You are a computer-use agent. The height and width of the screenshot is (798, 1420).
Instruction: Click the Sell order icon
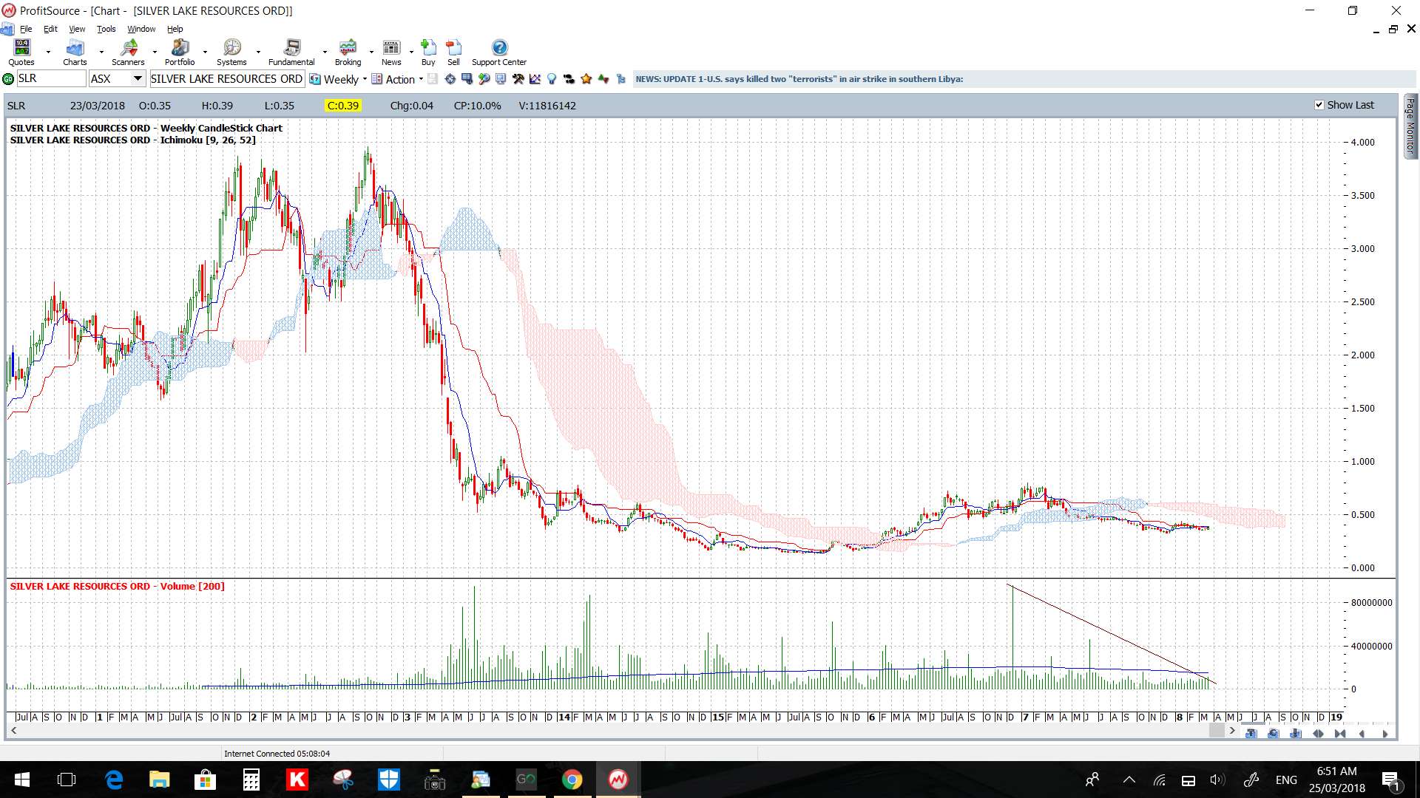point(453,52)
